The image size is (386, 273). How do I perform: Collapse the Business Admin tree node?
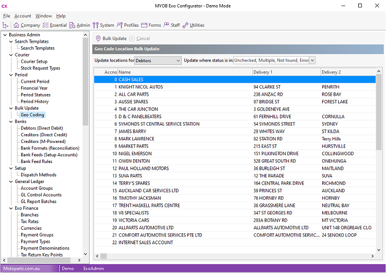click(5, 35)
